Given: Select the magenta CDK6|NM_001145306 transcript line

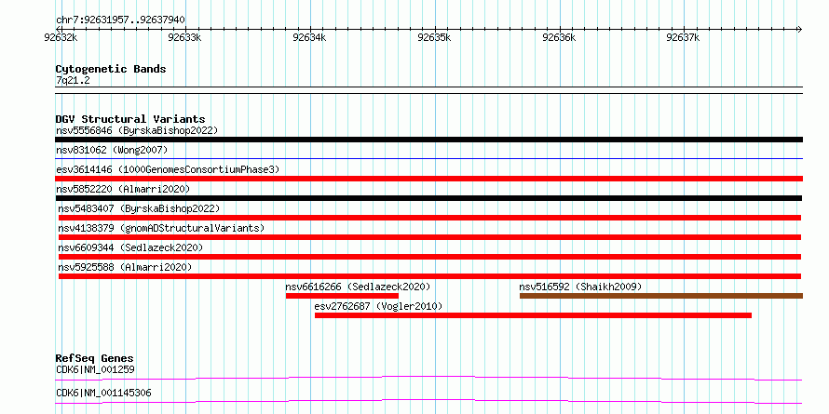Looking at the screenshot, I should coord(428,401).
